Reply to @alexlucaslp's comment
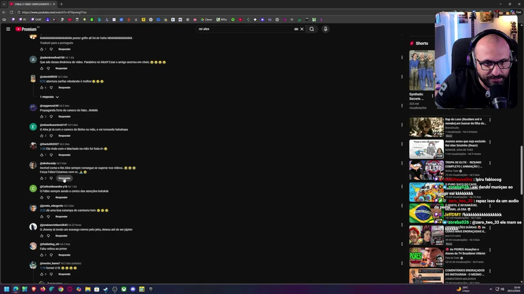 pos(64,178)
